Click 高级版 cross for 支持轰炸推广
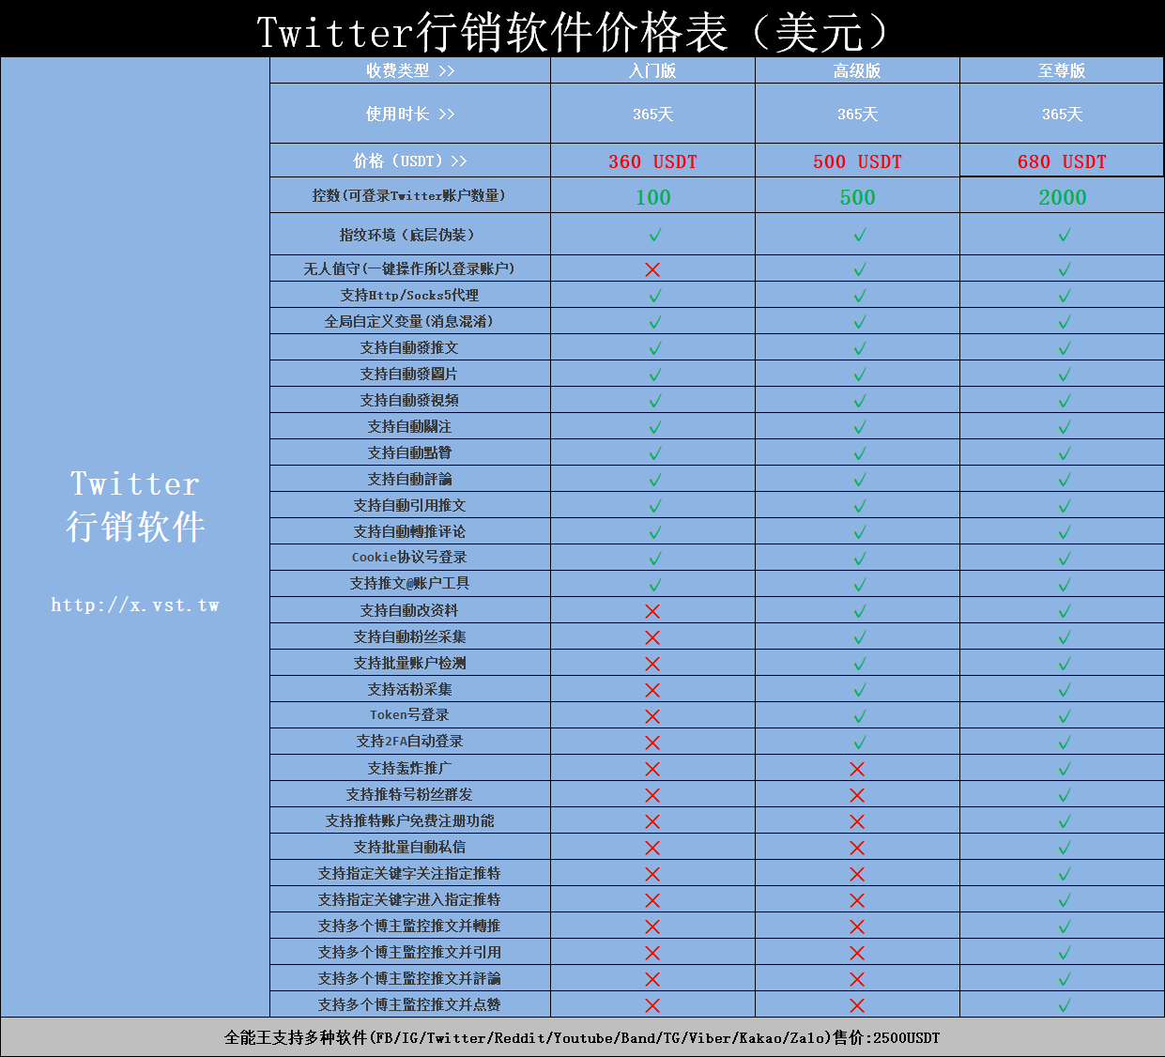Image resolution: width=1165 pixels, height=1057 pixels. coord(857,769)
